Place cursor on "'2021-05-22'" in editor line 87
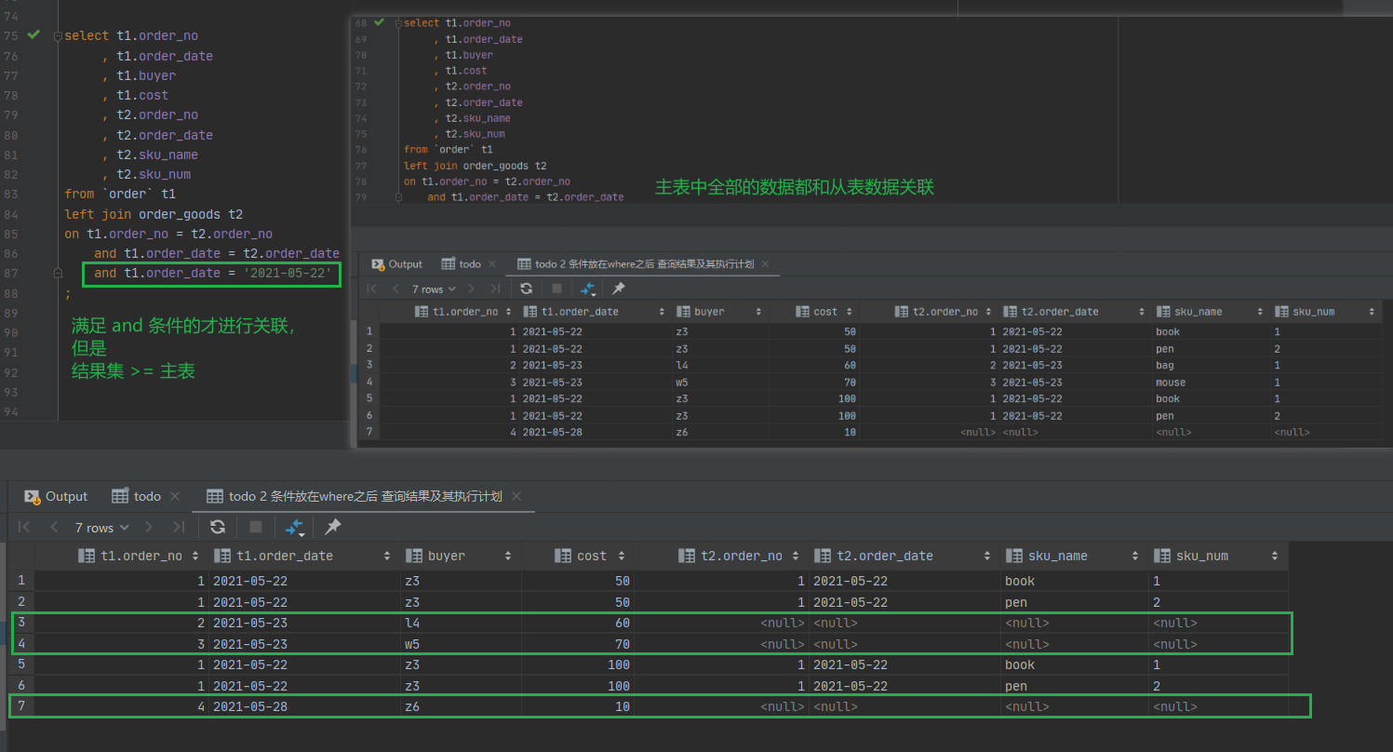The height and width of the screenshot is (752, 1393). pyautogui.click(x=288, y=274)
